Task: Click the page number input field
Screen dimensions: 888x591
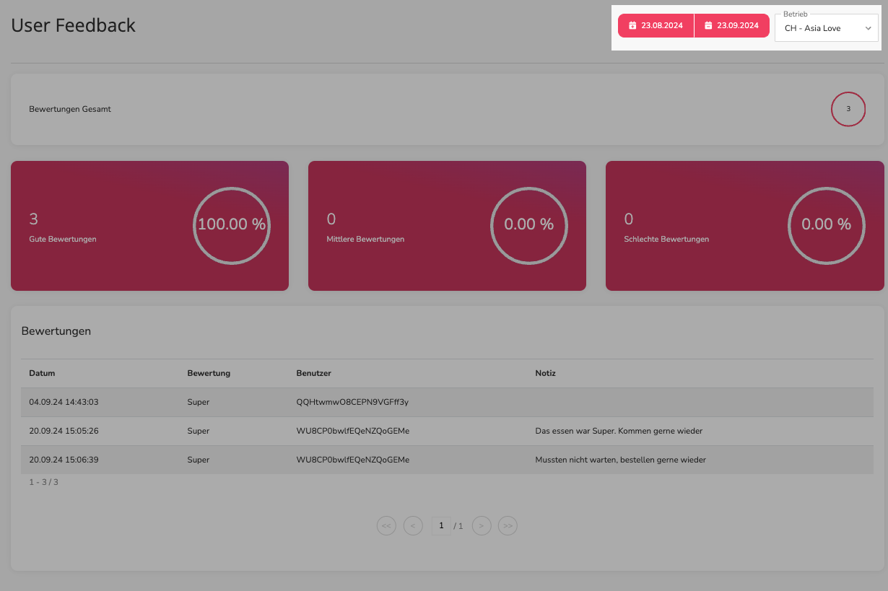Action: (441, 526)
